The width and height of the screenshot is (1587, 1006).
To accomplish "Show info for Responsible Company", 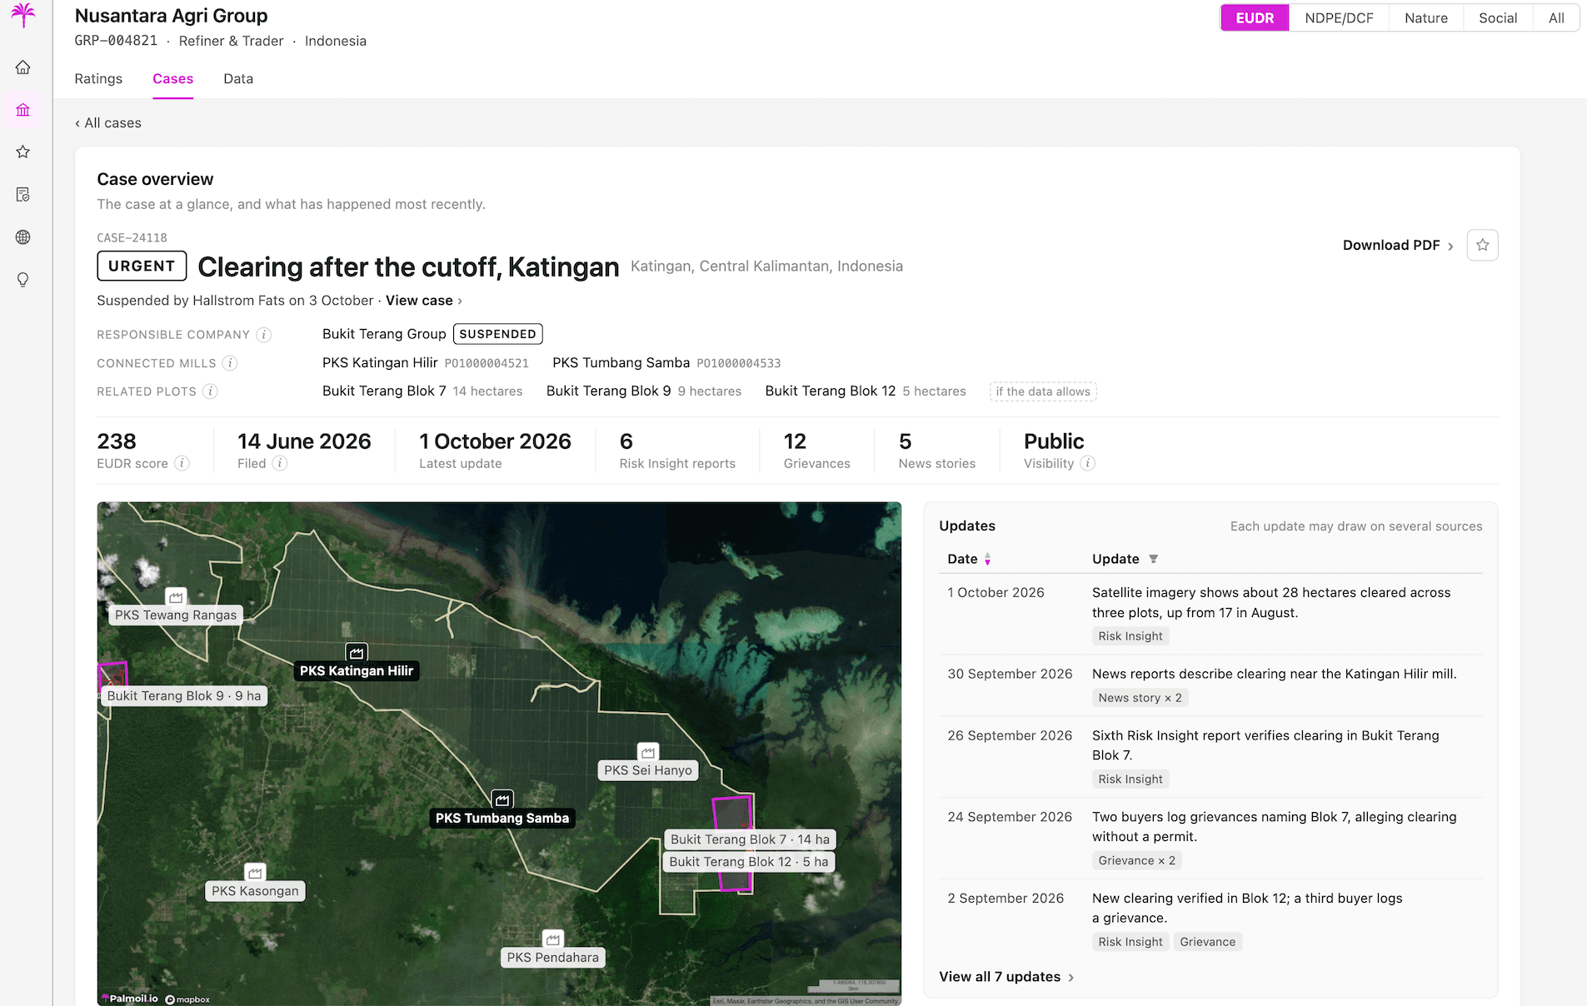I will point(264,335).
